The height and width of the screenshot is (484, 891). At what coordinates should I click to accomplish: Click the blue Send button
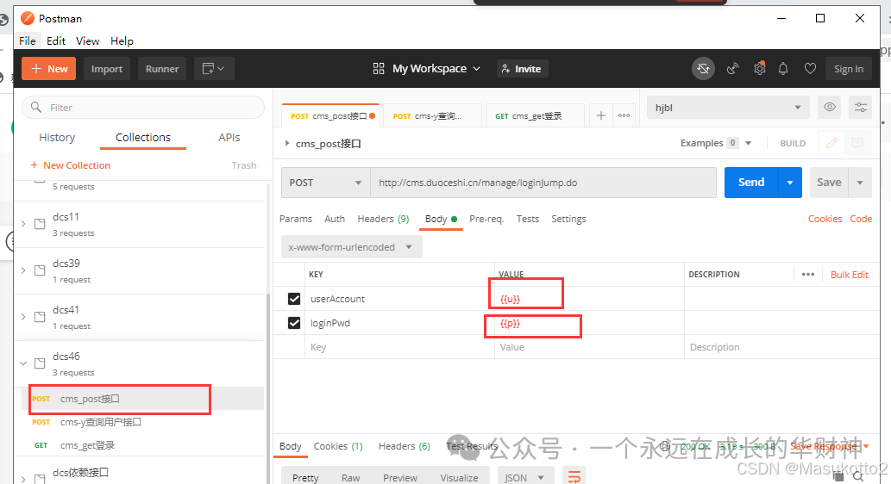pyautogui.click(x=751, y=183)
